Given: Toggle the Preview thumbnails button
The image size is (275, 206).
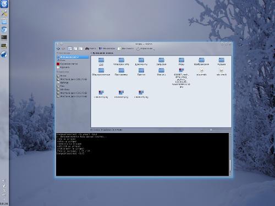Looking at the screenshot, I should click(x=107, y=48).
